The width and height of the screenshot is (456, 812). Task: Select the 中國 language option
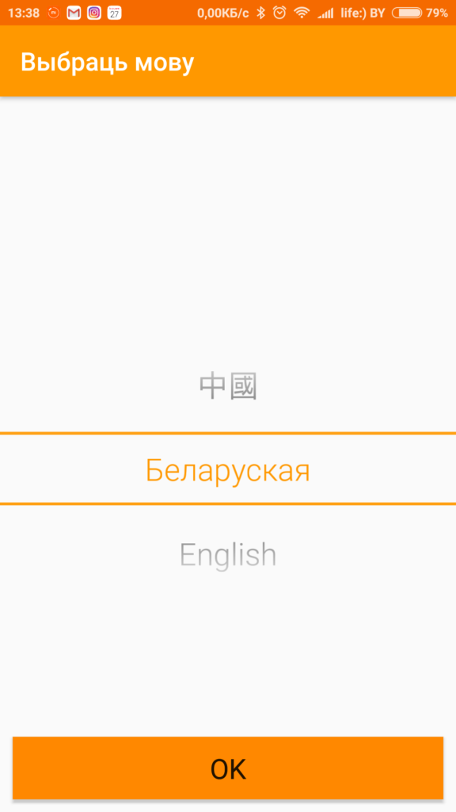point(228,385)
